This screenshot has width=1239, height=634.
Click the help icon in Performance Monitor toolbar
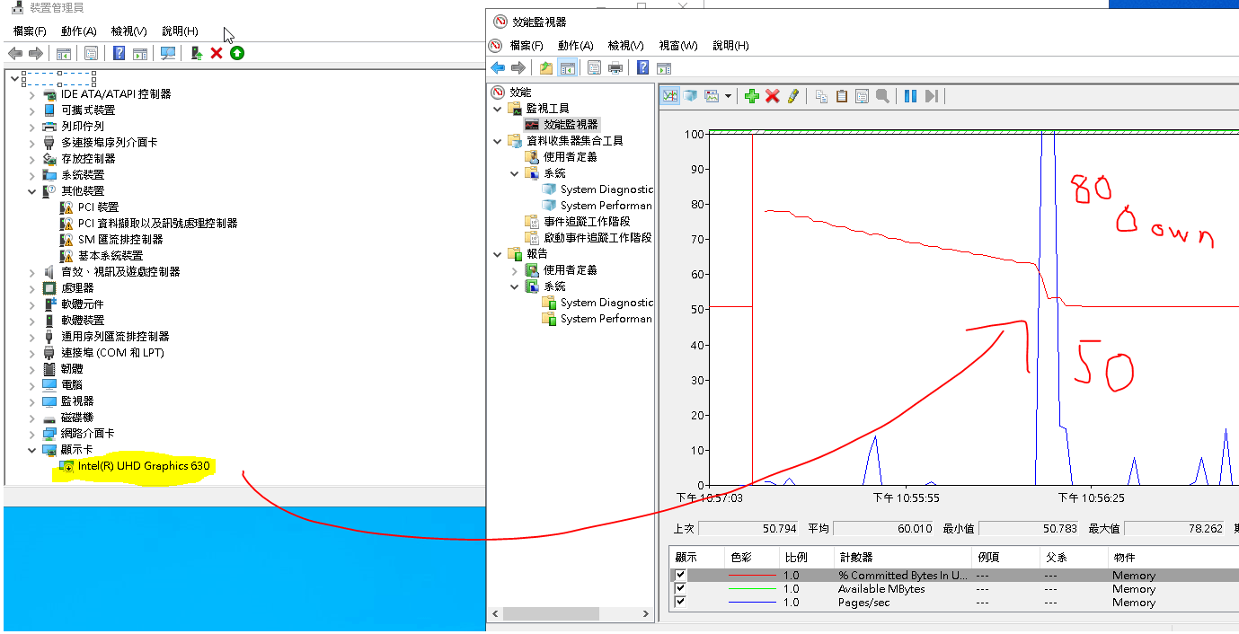pyautogui.click(x=642, y=68)
